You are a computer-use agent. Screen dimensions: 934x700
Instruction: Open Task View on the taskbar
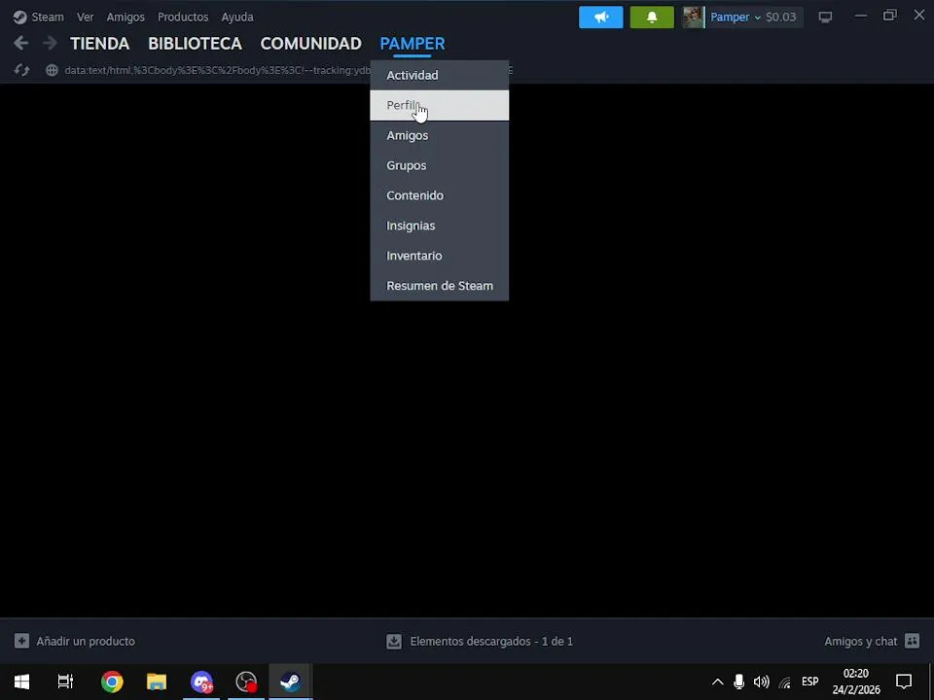pyautogui.click(x=65, y=682)
